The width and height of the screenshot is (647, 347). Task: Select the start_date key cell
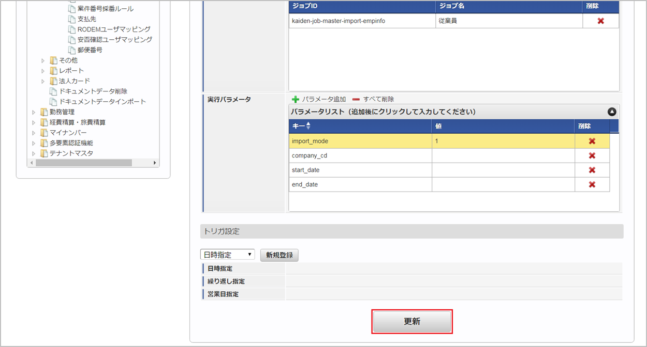click(360, 170)
